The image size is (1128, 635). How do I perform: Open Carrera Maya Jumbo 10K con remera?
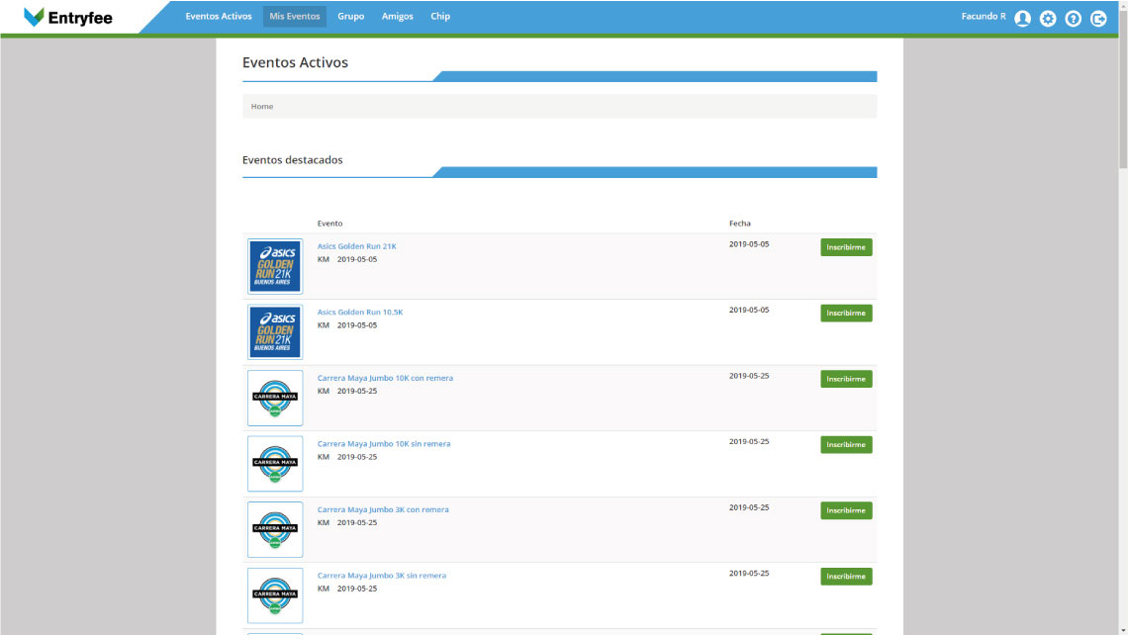coord(385,378)
